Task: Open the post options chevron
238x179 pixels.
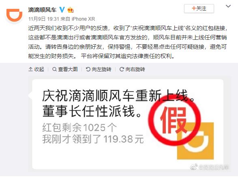Action: click(228, 6)
